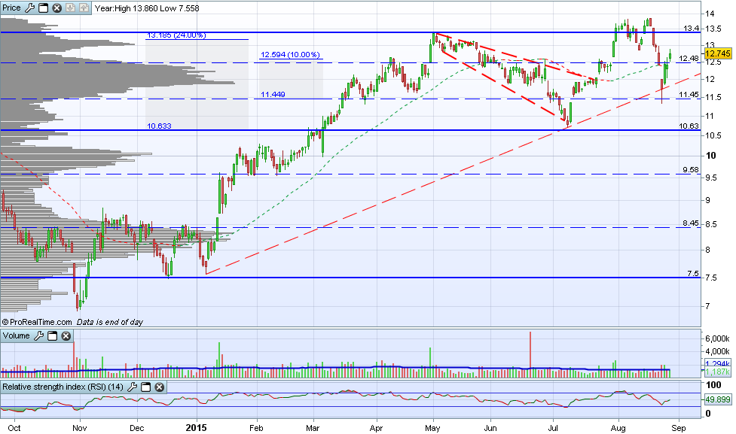Image resolution: width=736 pixels, height=434 pixels.
Task: Remove the Volume indicator panel
Action: pos(66,335)
